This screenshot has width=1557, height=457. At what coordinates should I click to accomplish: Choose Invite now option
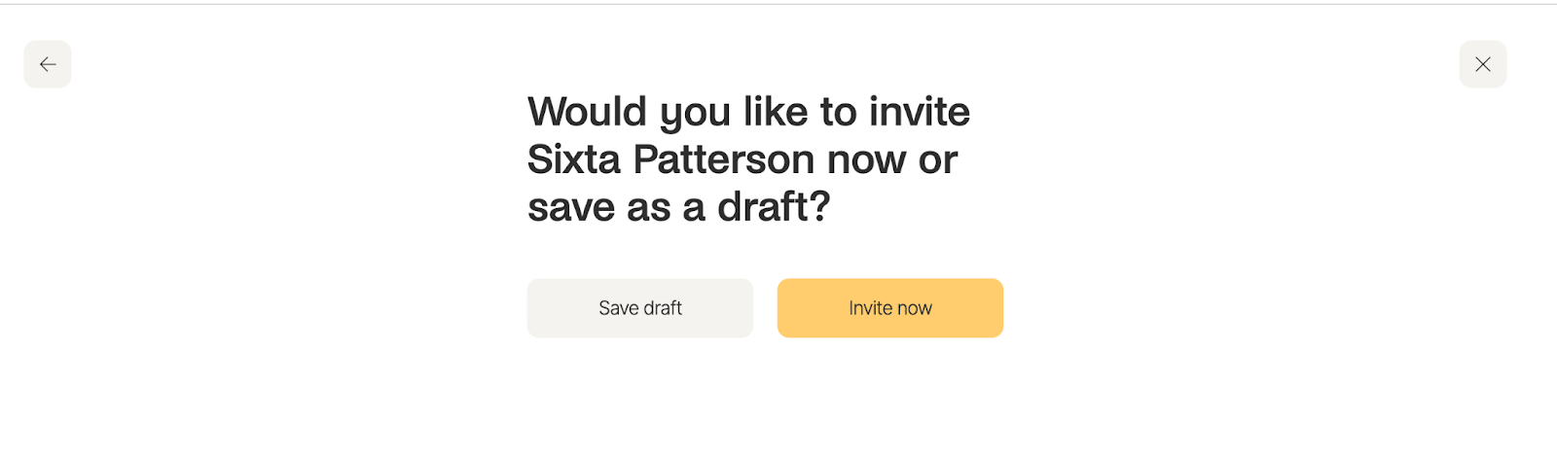890,308
